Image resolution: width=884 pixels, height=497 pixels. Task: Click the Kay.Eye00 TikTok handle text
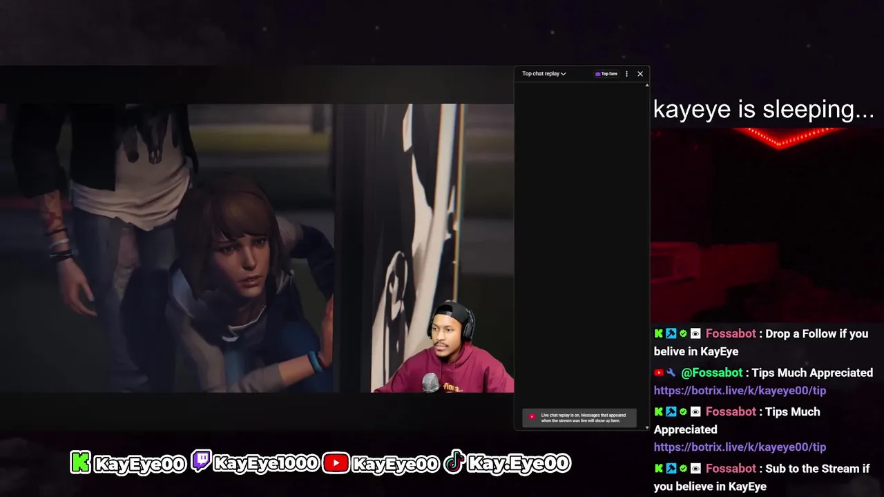519,463
